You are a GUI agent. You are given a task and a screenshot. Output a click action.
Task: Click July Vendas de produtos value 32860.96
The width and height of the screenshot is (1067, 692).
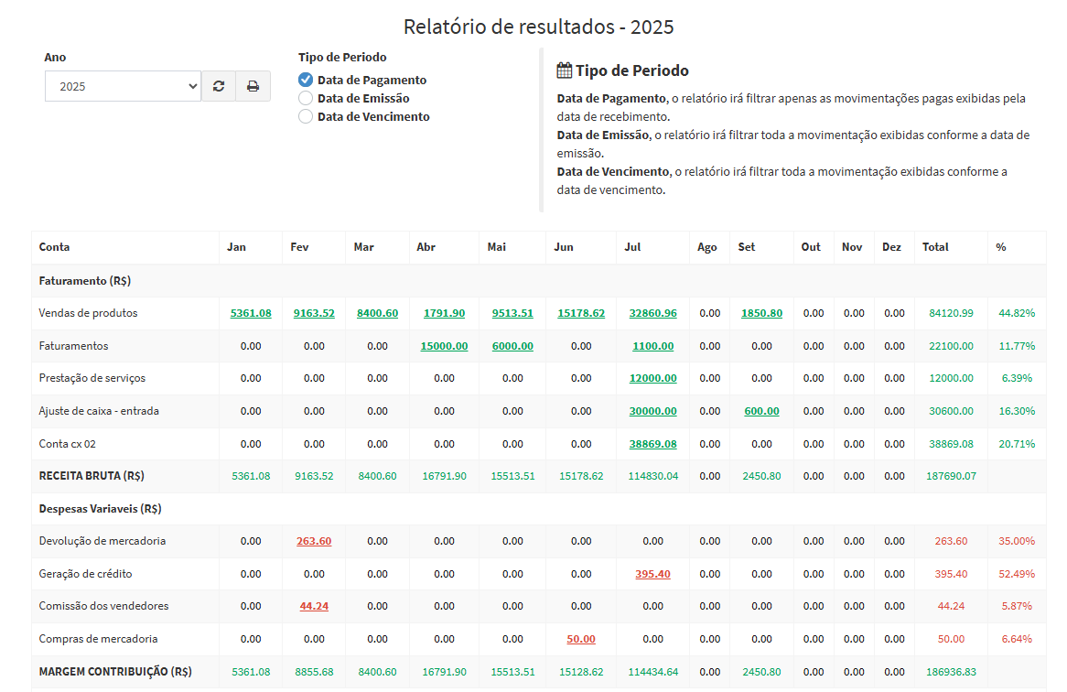pyautogui.click(x=652, y=313)
